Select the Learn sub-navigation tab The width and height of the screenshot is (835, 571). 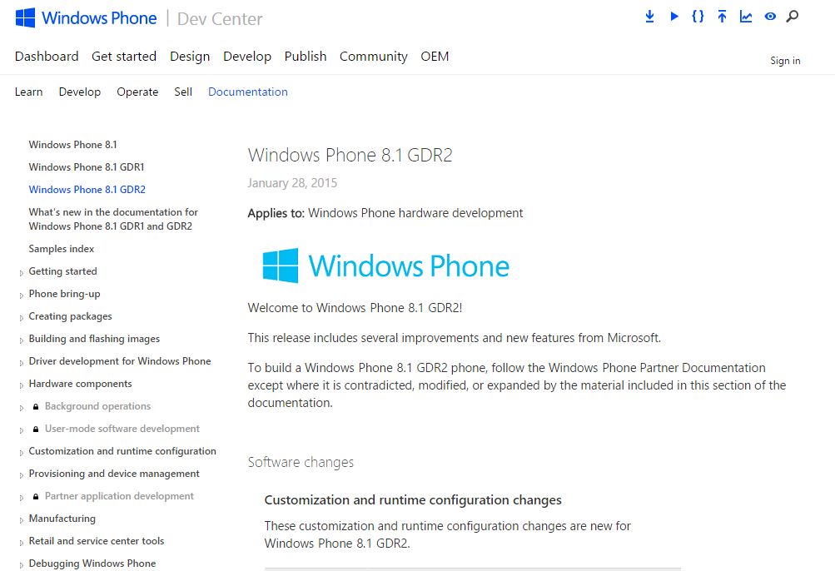click(x=29, y=92)
